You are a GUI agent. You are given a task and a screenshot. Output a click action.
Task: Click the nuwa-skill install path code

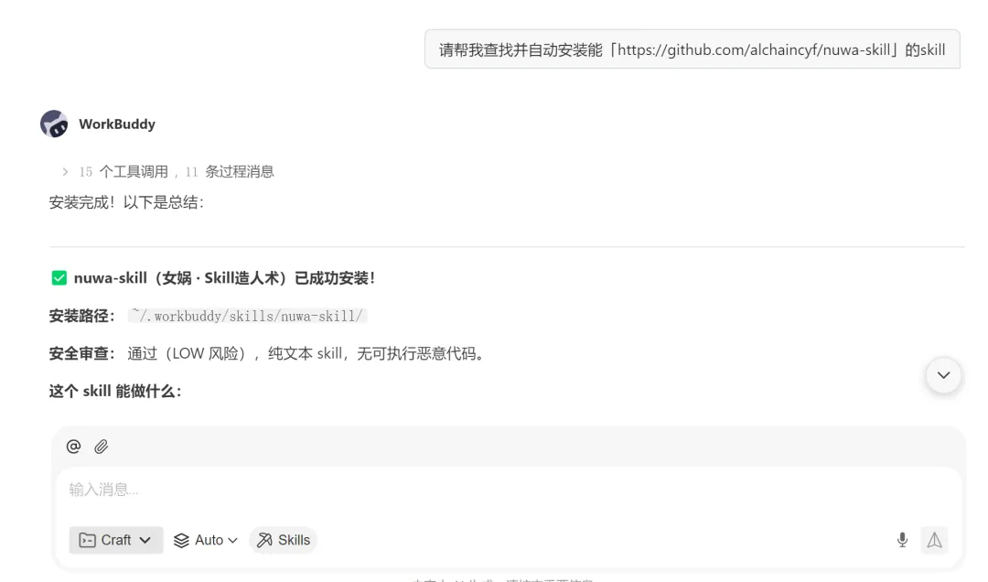[247, 316]
